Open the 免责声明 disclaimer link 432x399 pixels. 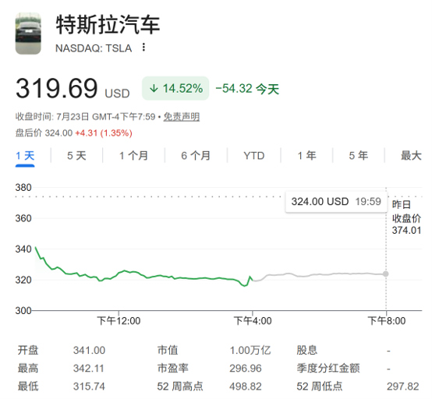181,117
